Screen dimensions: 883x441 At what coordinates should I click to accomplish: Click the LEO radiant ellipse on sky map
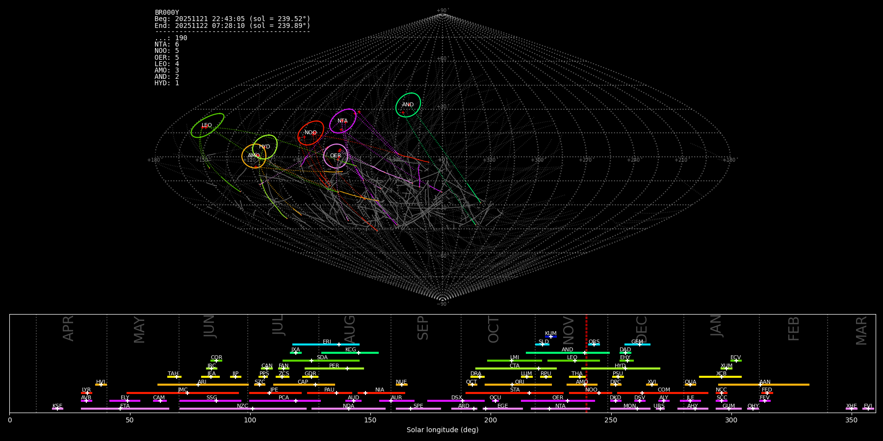tap(208, 125)
